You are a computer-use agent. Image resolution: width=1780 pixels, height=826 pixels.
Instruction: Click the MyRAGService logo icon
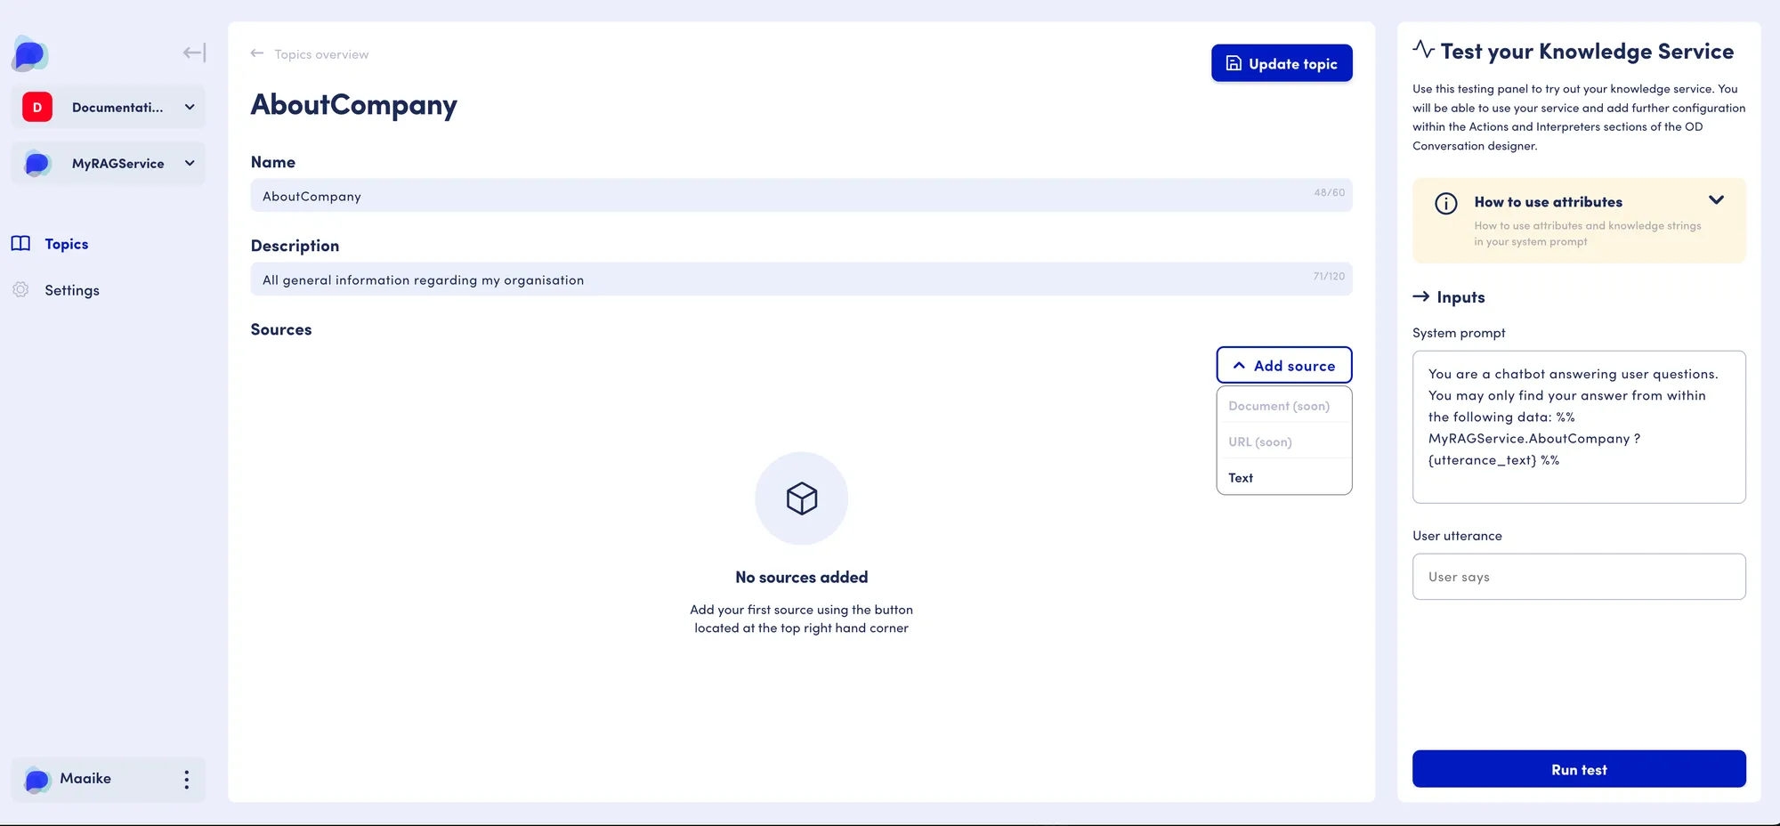point(37,164)
